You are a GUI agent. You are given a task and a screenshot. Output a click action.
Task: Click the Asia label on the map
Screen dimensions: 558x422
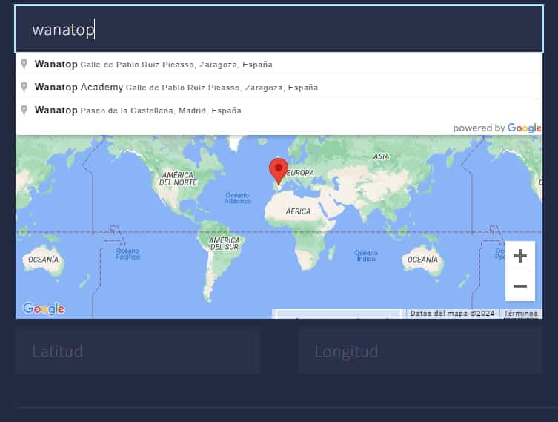[381, 156]
